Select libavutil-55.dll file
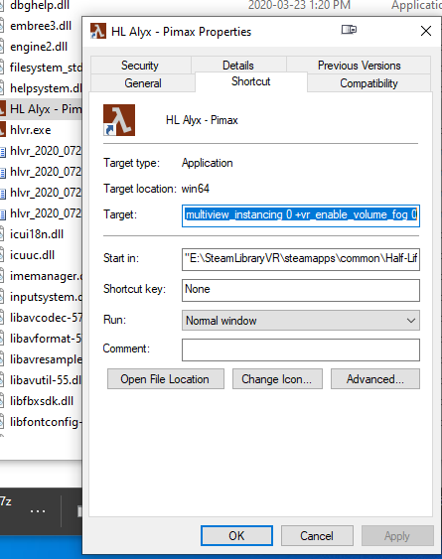The width and height of the screenshot is (442, 559). coord(46,380)
